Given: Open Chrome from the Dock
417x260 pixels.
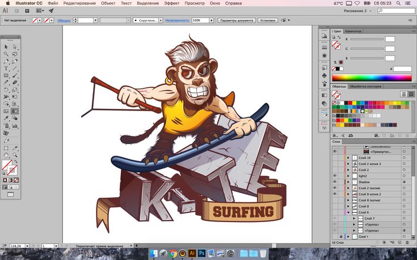Looking at the screenshot, I should tap(173, 254).
